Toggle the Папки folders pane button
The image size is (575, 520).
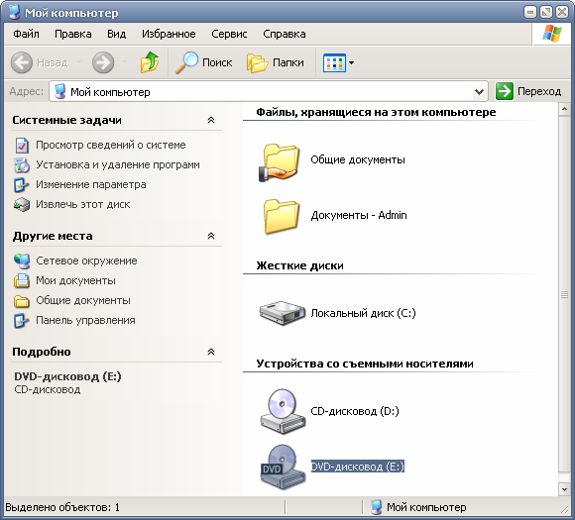click(276, 62)
